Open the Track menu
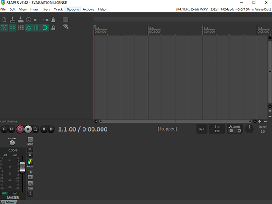 click(58, 9)
